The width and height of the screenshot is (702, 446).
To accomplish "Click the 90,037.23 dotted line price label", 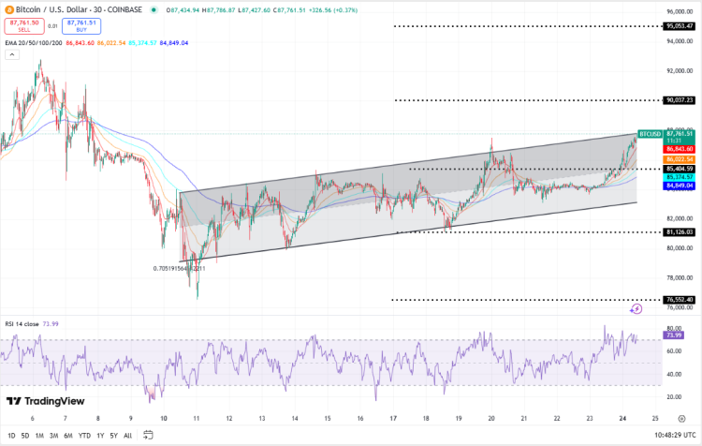I will (679, 99).
